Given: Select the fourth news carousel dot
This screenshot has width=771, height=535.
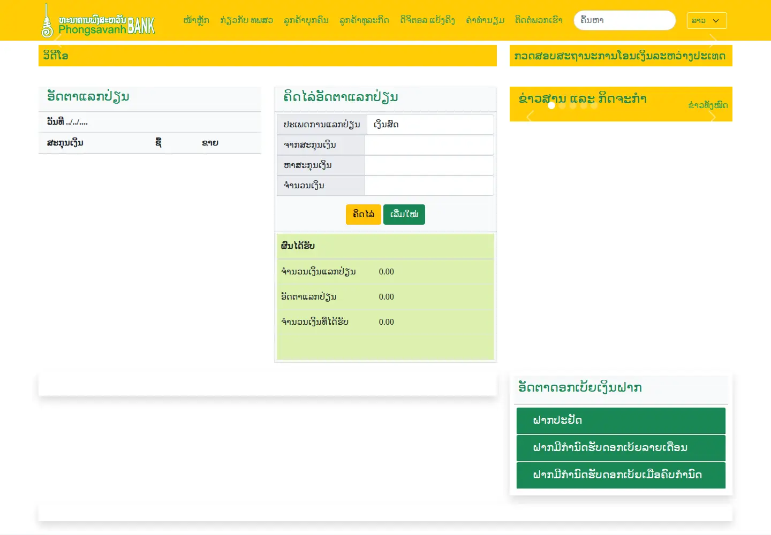Looking at the screenshot, I should click(584, 105).
